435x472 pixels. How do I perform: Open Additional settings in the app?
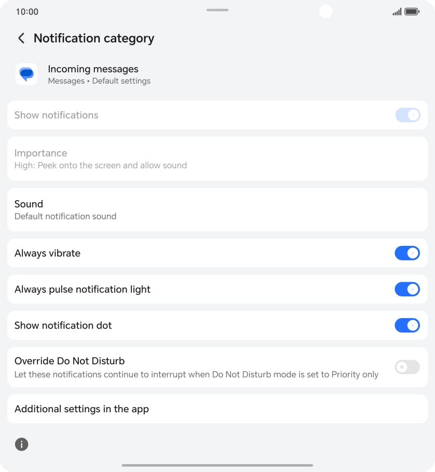pyautogui.click(x=217, y=409)
